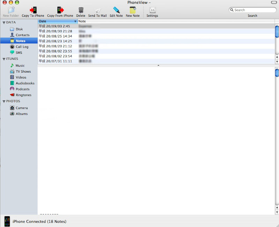Click the note preview pane scrollbar thumb
The height and width of the screenshot is (227, 279).
(277, 73)
